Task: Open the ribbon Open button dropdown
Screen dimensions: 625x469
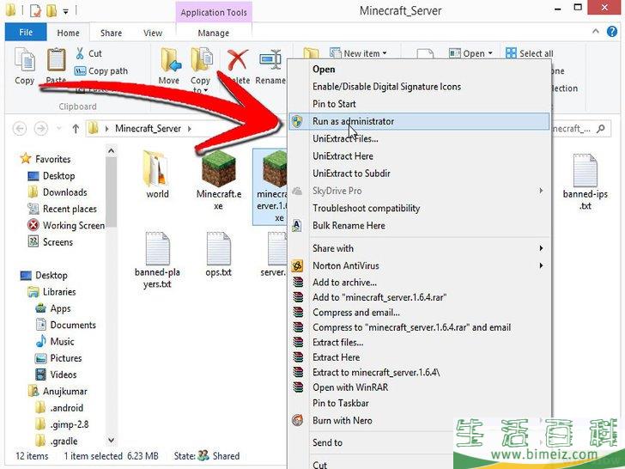Action: tap(490, 53)
